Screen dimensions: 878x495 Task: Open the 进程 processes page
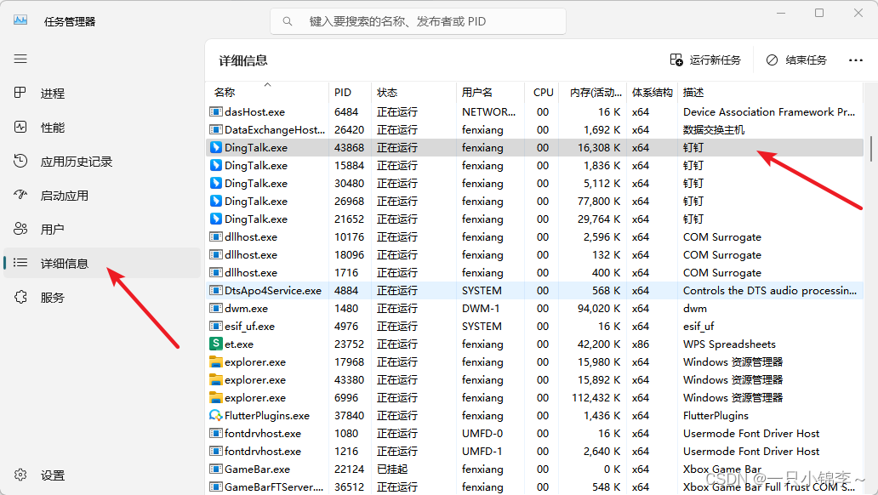point(102,93)
